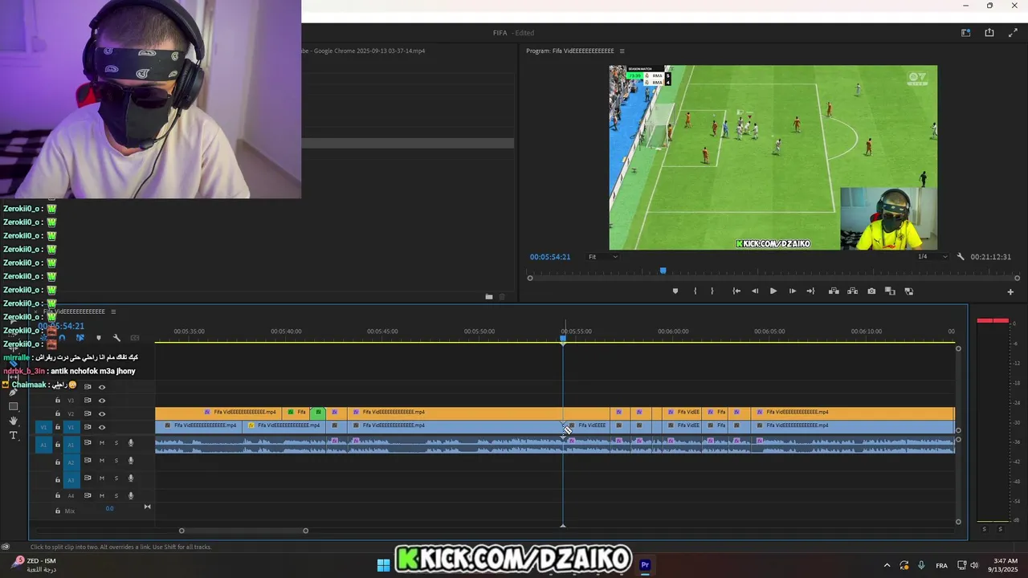Select V1 clip with yellow fx badge
The height and width of the screenshot is (578, 1028).
[284, 425]
